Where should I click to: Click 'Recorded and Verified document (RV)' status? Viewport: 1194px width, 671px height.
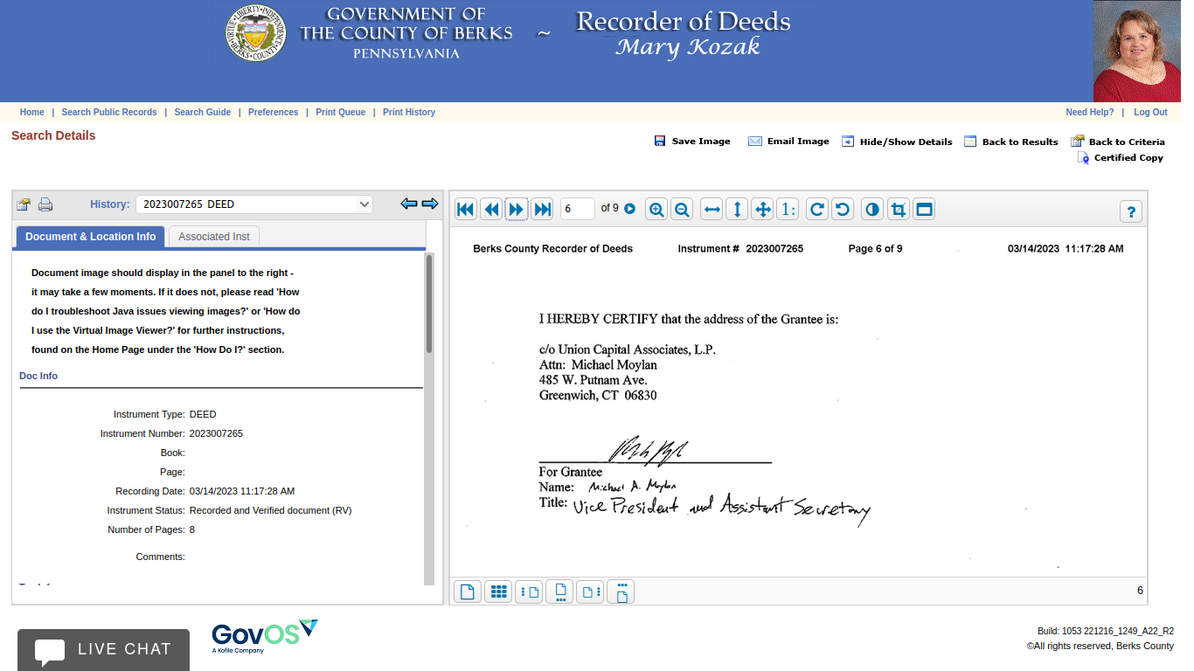(x=271, y=510)
